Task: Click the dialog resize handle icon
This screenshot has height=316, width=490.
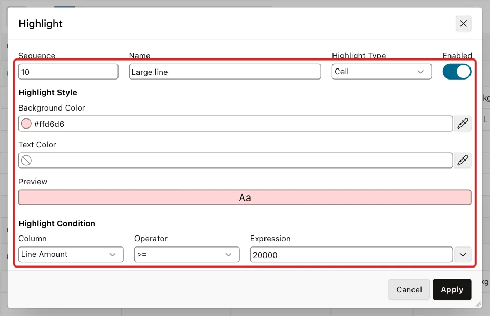Action: coord(478,304)
